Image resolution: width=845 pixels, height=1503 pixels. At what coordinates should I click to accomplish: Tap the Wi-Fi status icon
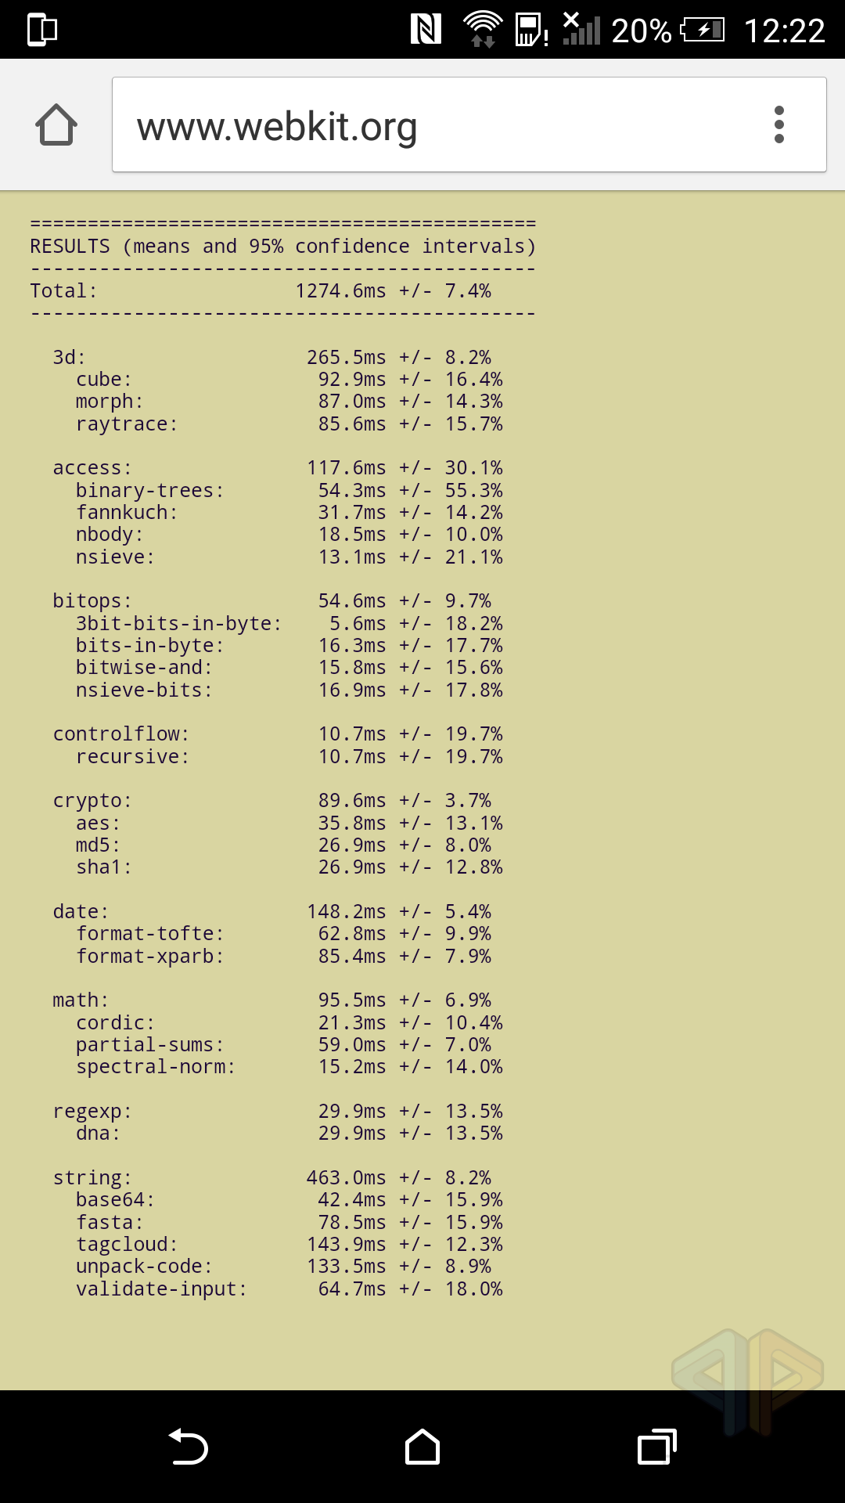point(483,30)
